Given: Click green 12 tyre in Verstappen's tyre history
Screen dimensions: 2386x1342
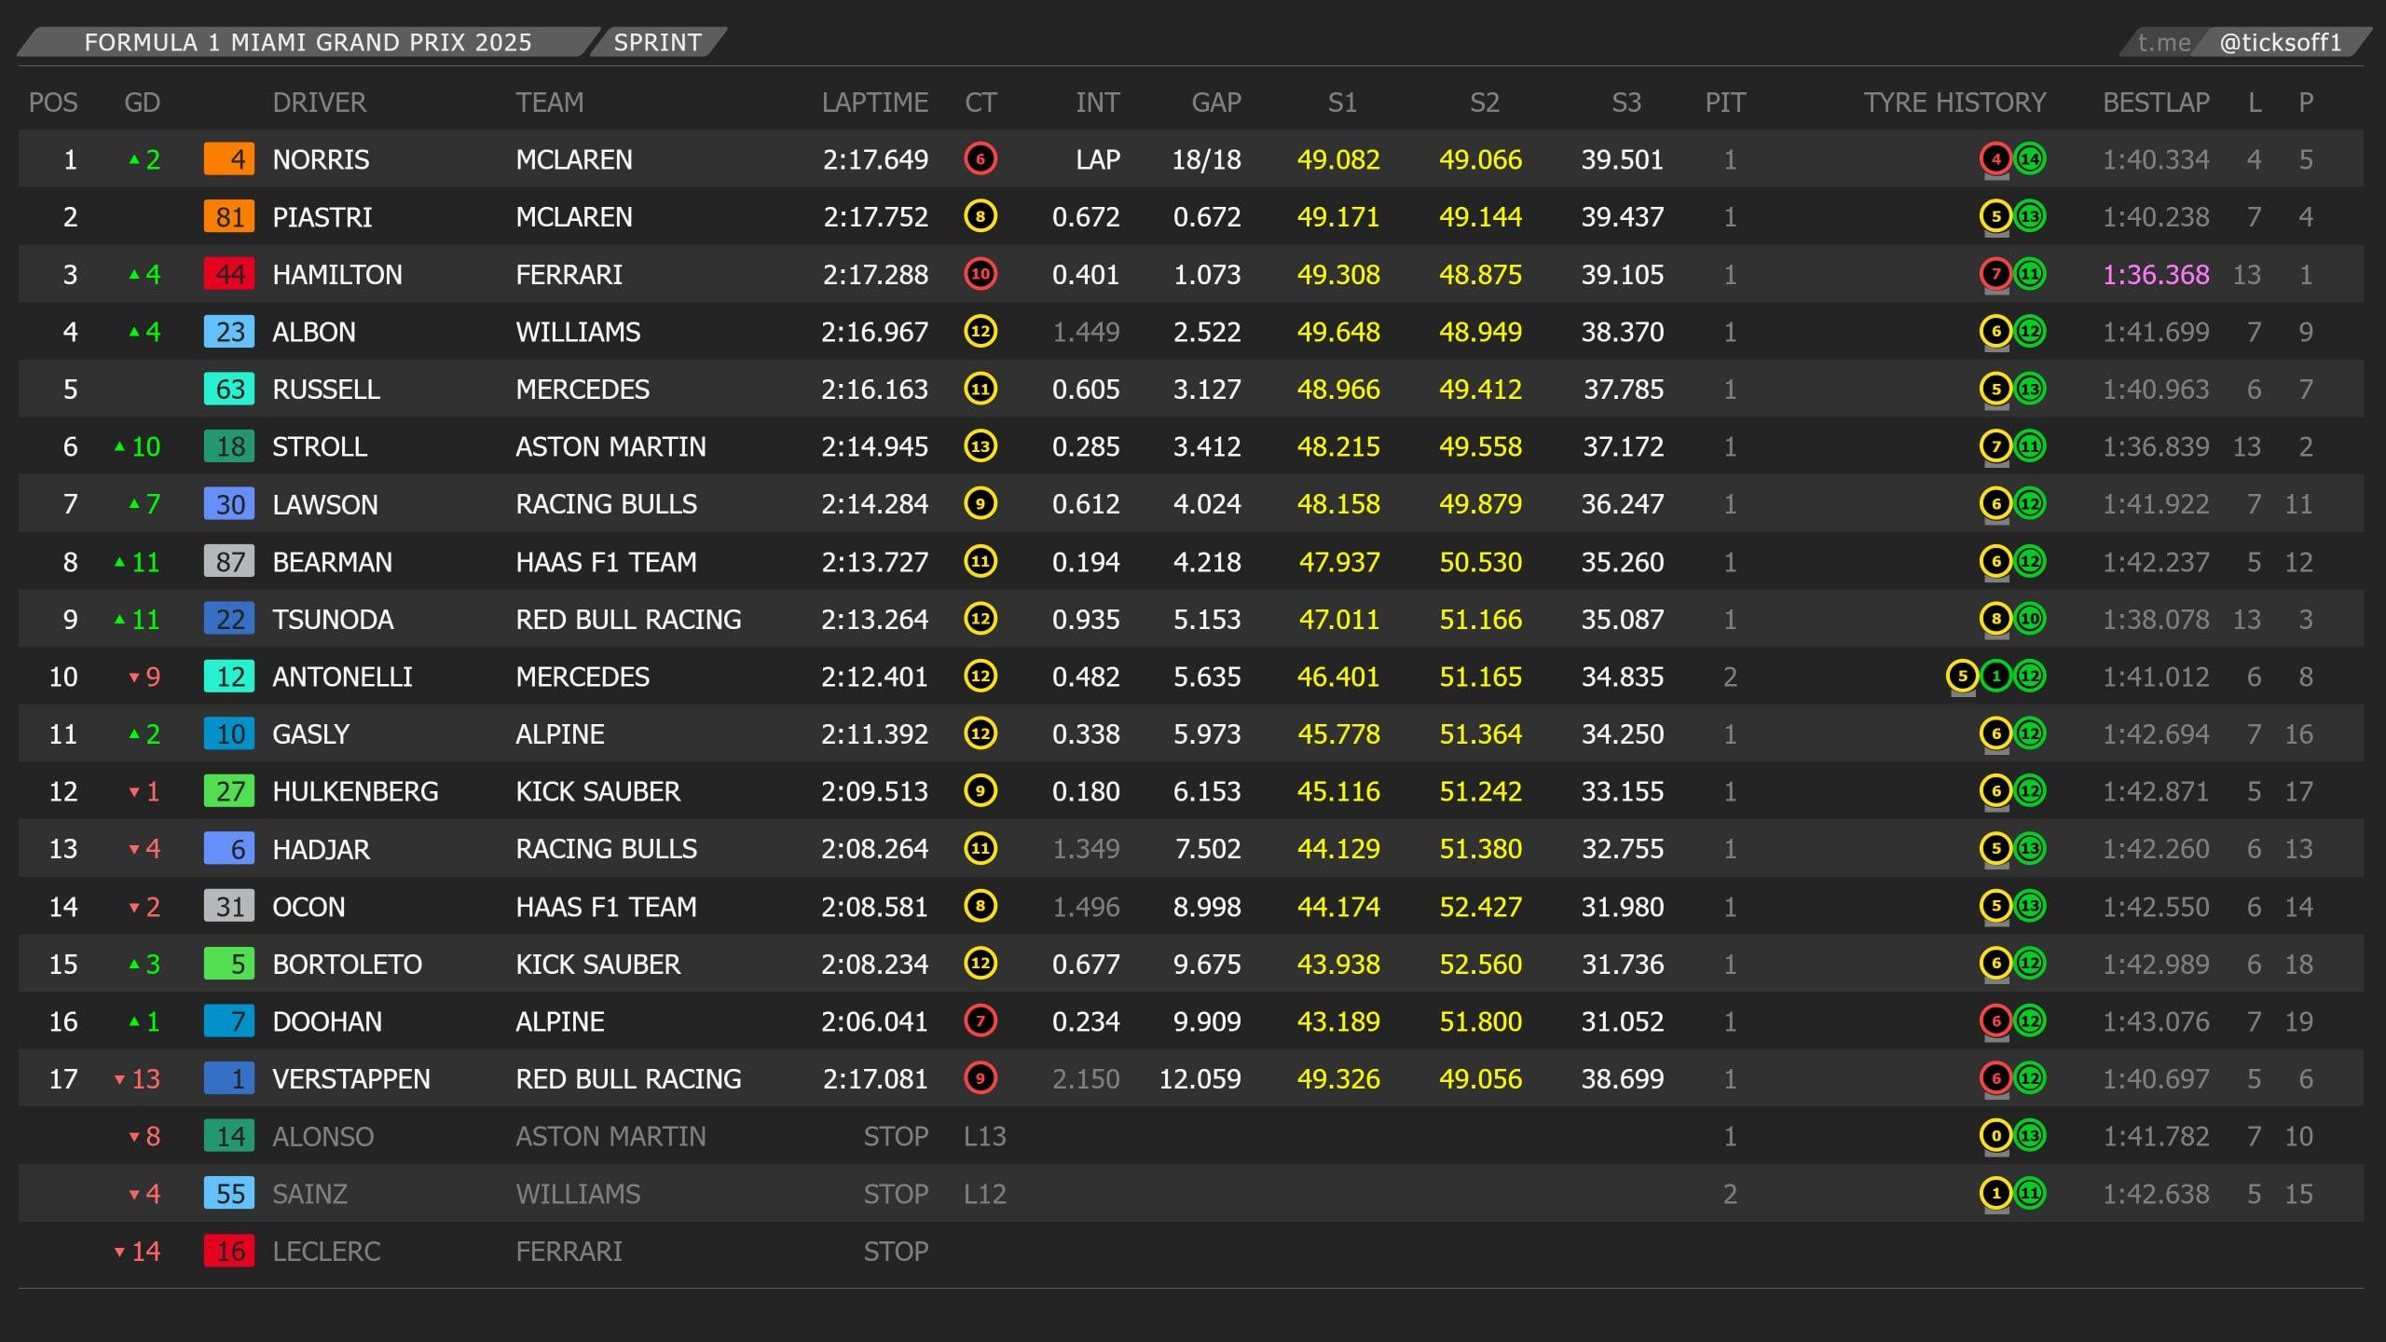Looking at the screenshot, I should tap(2029, 1078).
